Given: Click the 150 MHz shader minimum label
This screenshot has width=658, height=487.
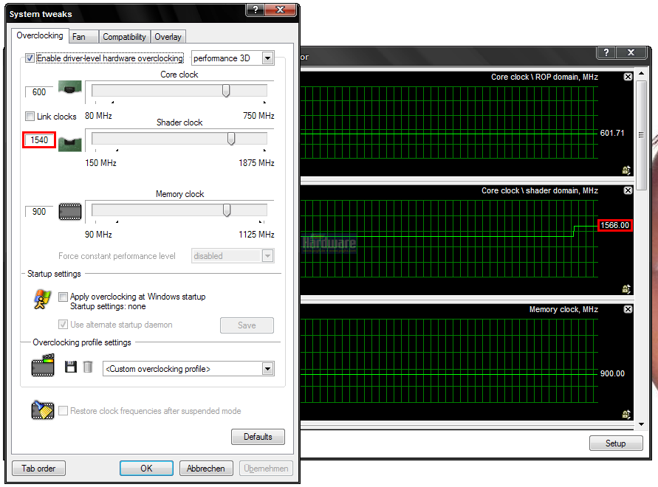Looking at the screenshot, I should point(100,163).
